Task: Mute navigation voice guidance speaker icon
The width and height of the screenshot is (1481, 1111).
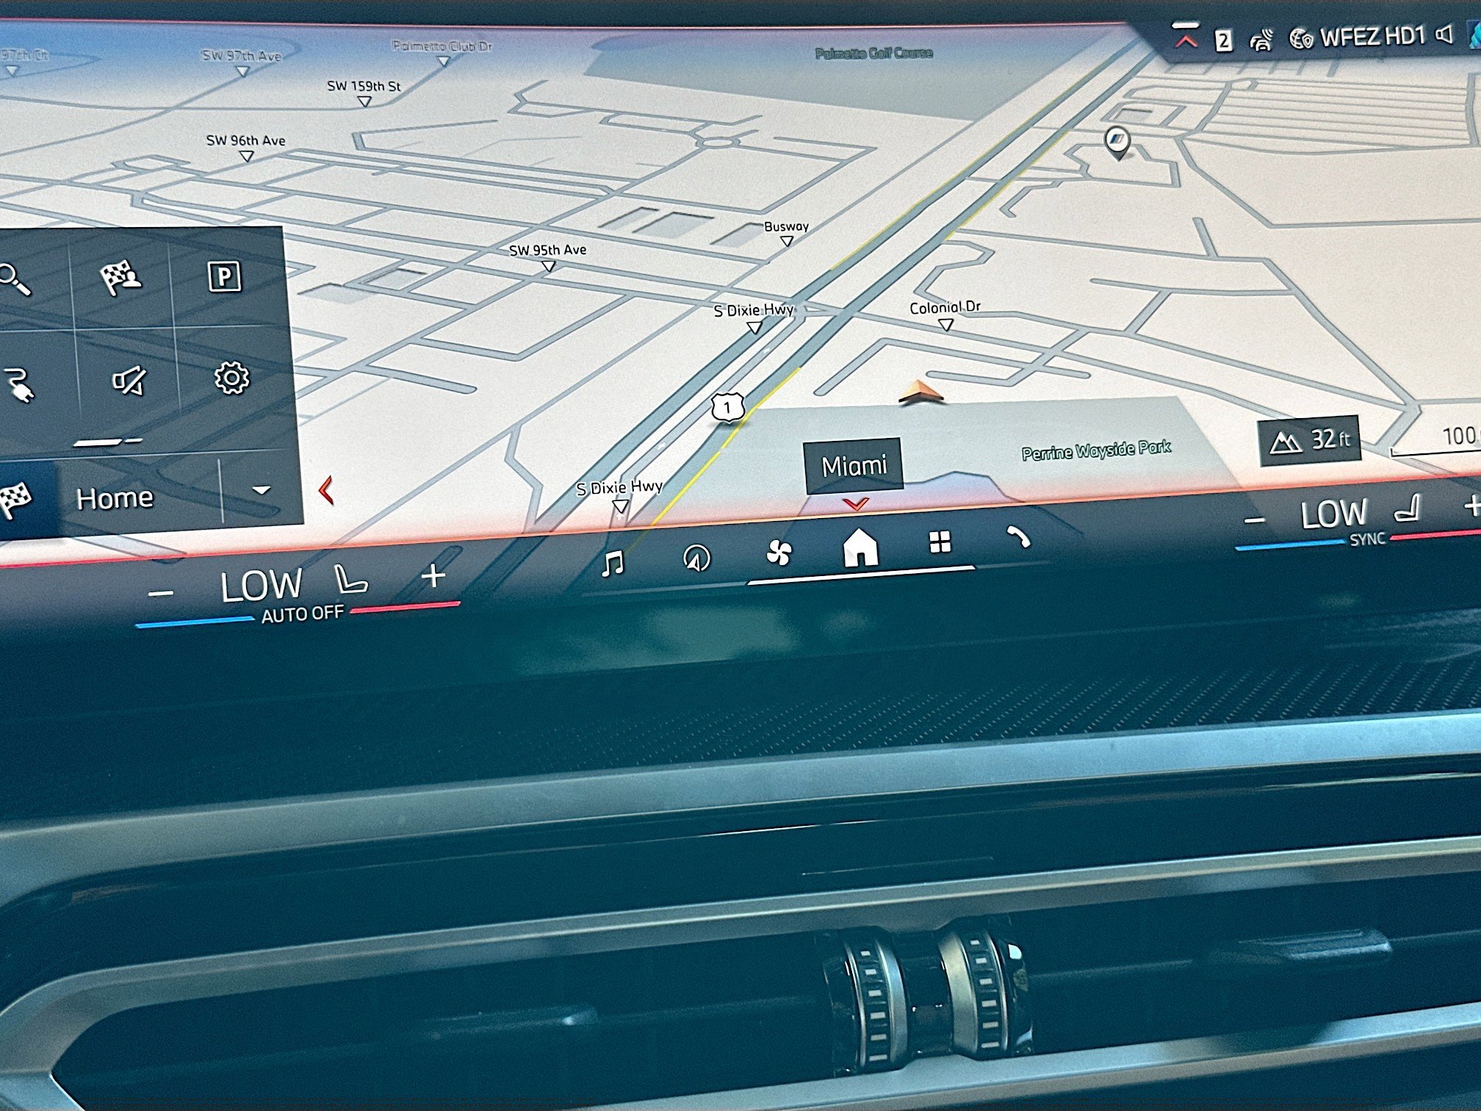Action: (129, 381)
